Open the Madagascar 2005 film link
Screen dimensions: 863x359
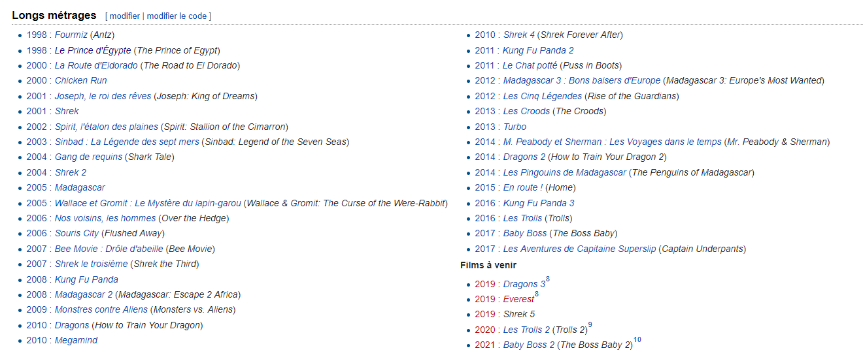(x=80, y=187)
